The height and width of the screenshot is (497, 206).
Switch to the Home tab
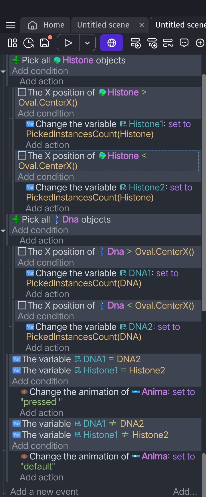click(46, 25)
